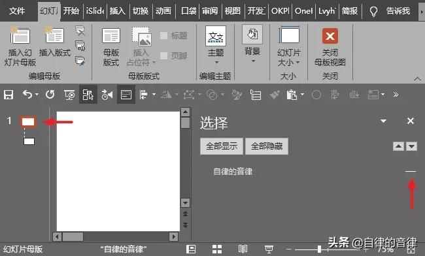Screen dimensions: 425x256
Task: Click the 全部隐藏 button
Action: 267,146
